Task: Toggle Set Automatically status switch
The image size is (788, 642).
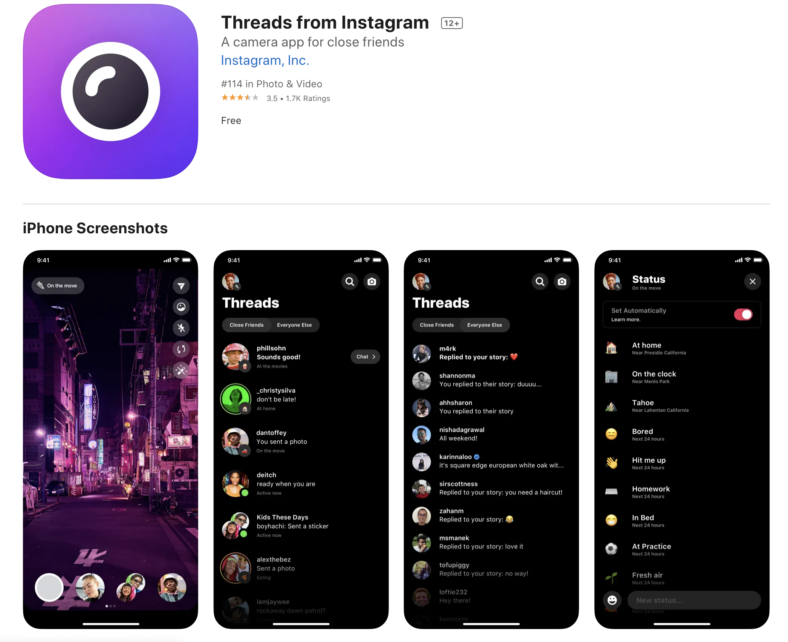Action: point(745,314)
